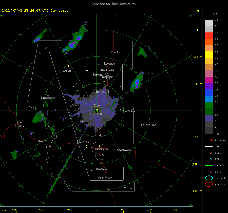
Task: Click the Lacombe city label
Action: (109, 64)
